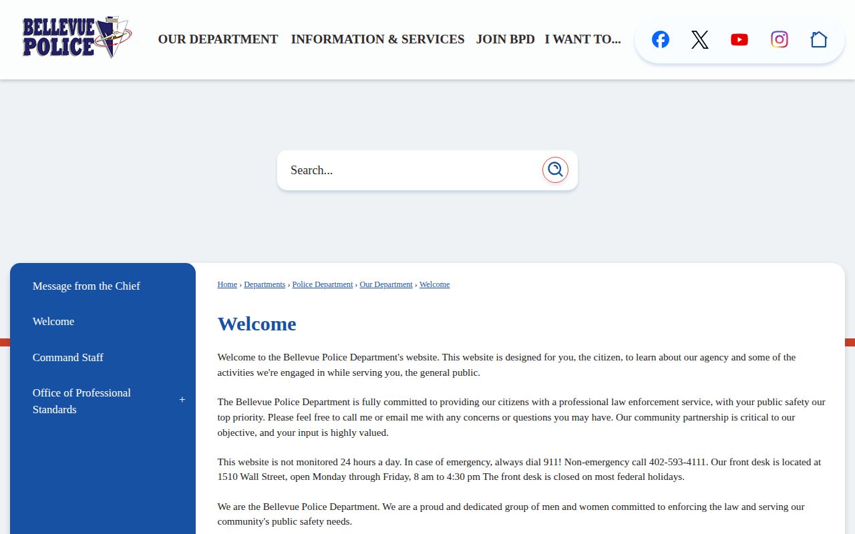855x534 pixels.
Task: Open Office of Professional Standards page
Action: pyautogui.click(x=81, y=401)
